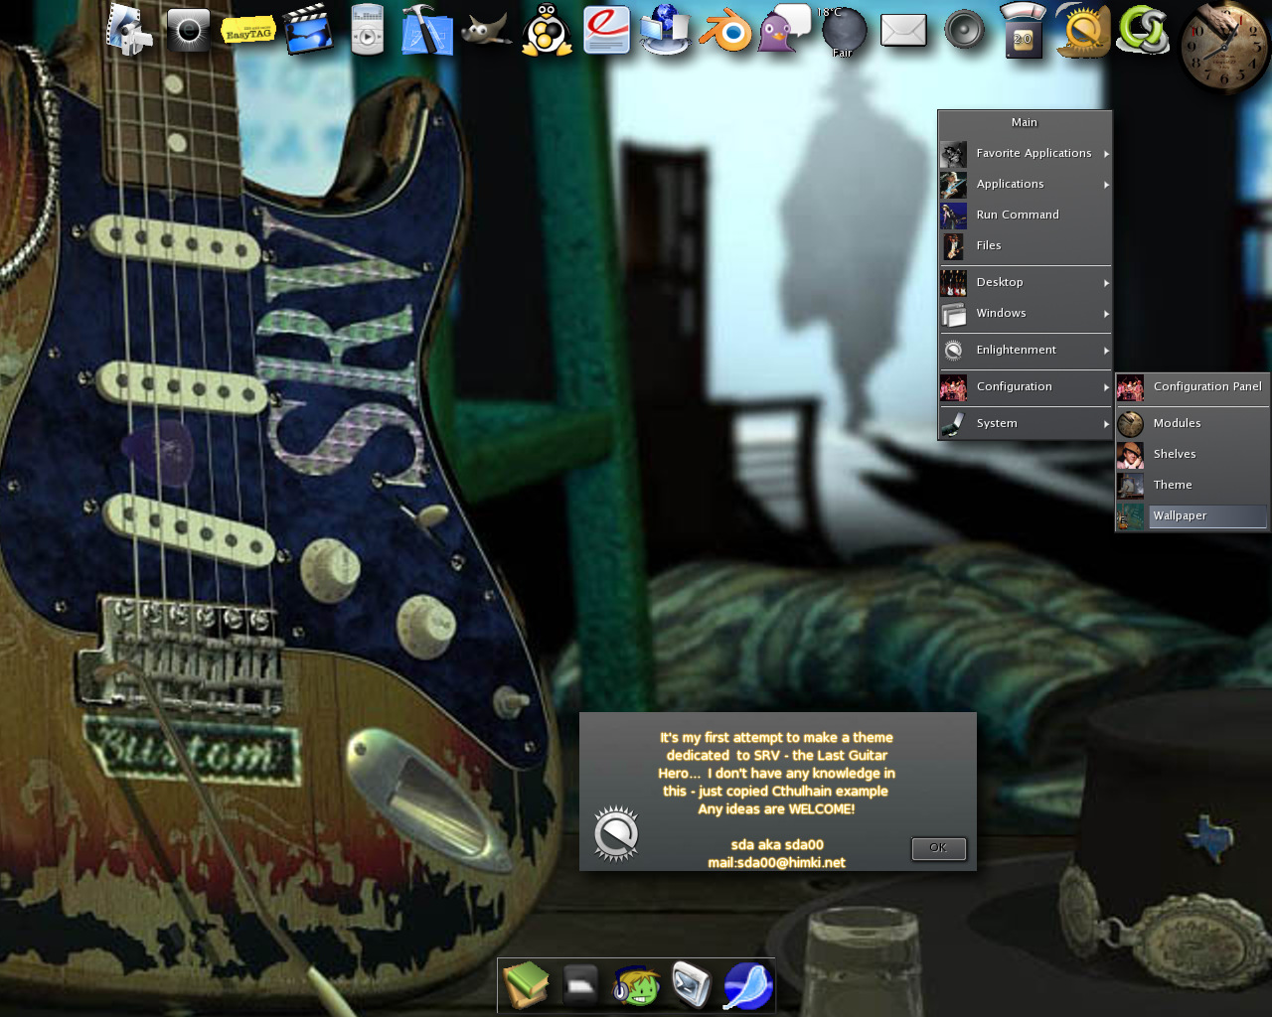Select the Configuration menu entry
Viewport: 1272px width, 1017px height.
point(1025,386)
